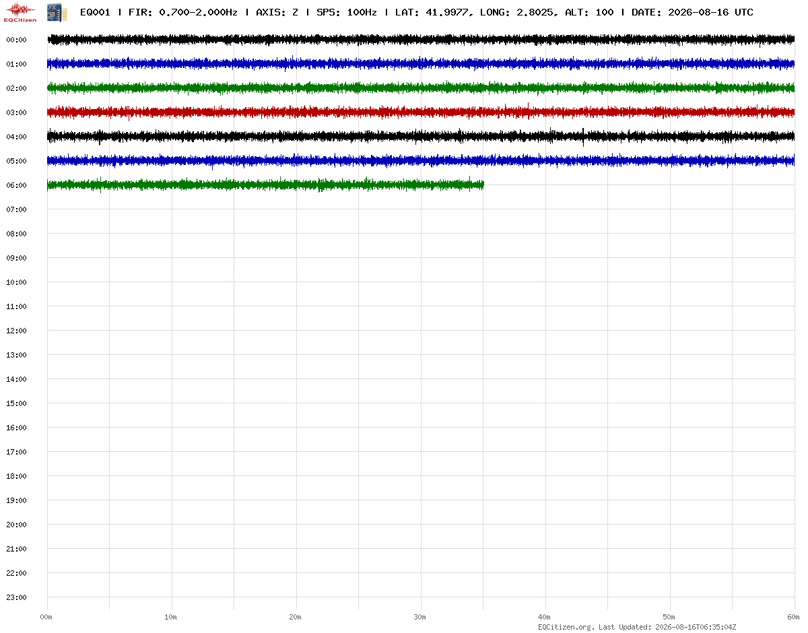Click the 04:00 hour label
808x633 pixels.
(x=16, y=137)
